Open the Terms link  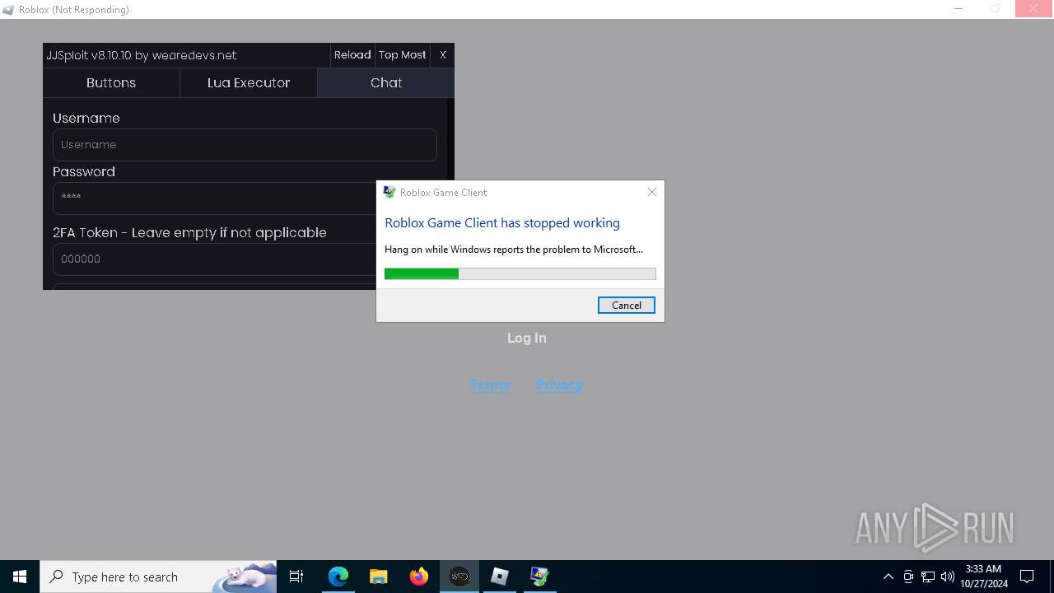[x=490, y=385]
